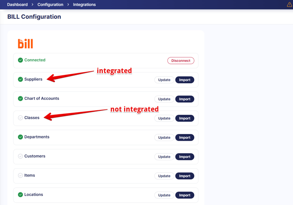Import Suppliers from BILL
The image size is (293, 205).
[185, 80]
